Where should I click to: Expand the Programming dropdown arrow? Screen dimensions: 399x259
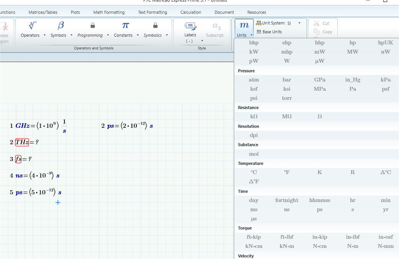point(108,35)
